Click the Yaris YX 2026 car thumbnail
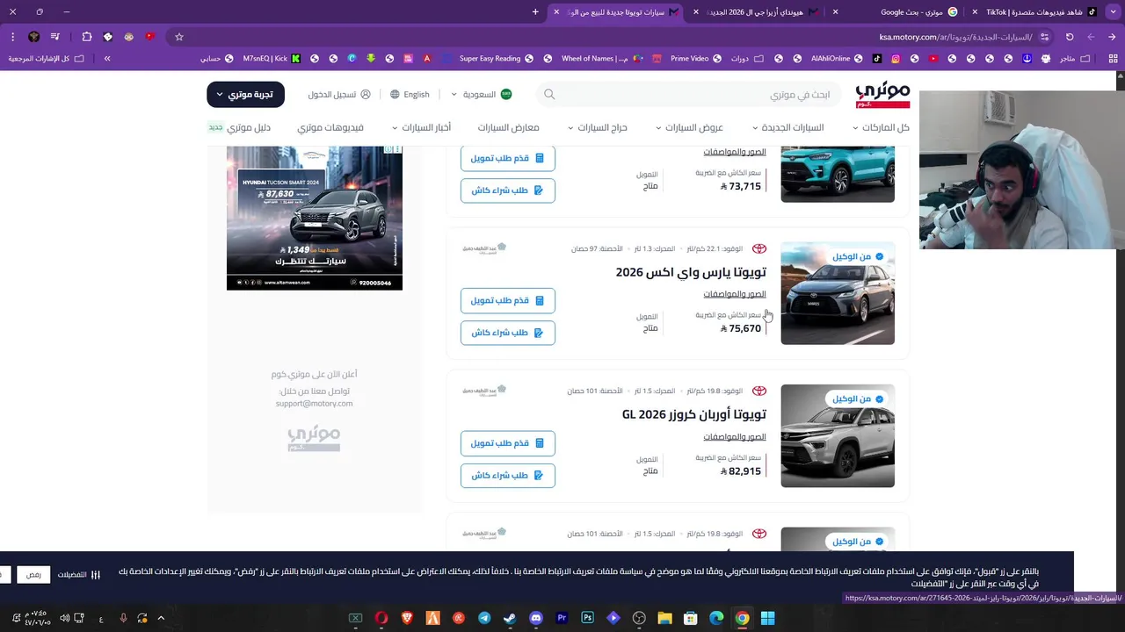Viewport: 1125px width, 632px height. 838,293
